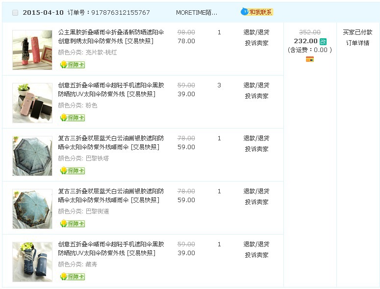The height and width of the screenshot is (289, 380).
Task: Open 保障卡 badge for 巴黎街道 umbrella
Action: (73, 224)
